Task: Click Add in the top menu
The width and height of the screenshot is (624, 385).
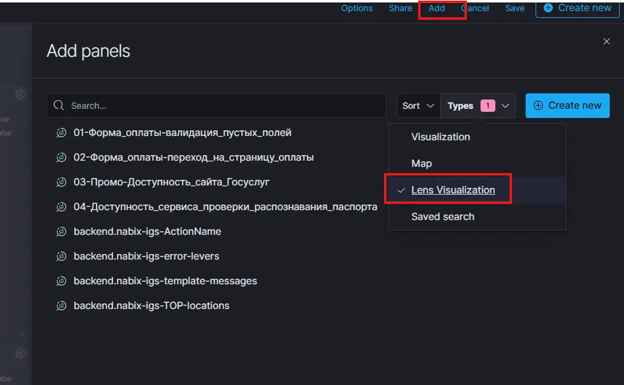Action: pyautogui.click(x=437, y=8)
